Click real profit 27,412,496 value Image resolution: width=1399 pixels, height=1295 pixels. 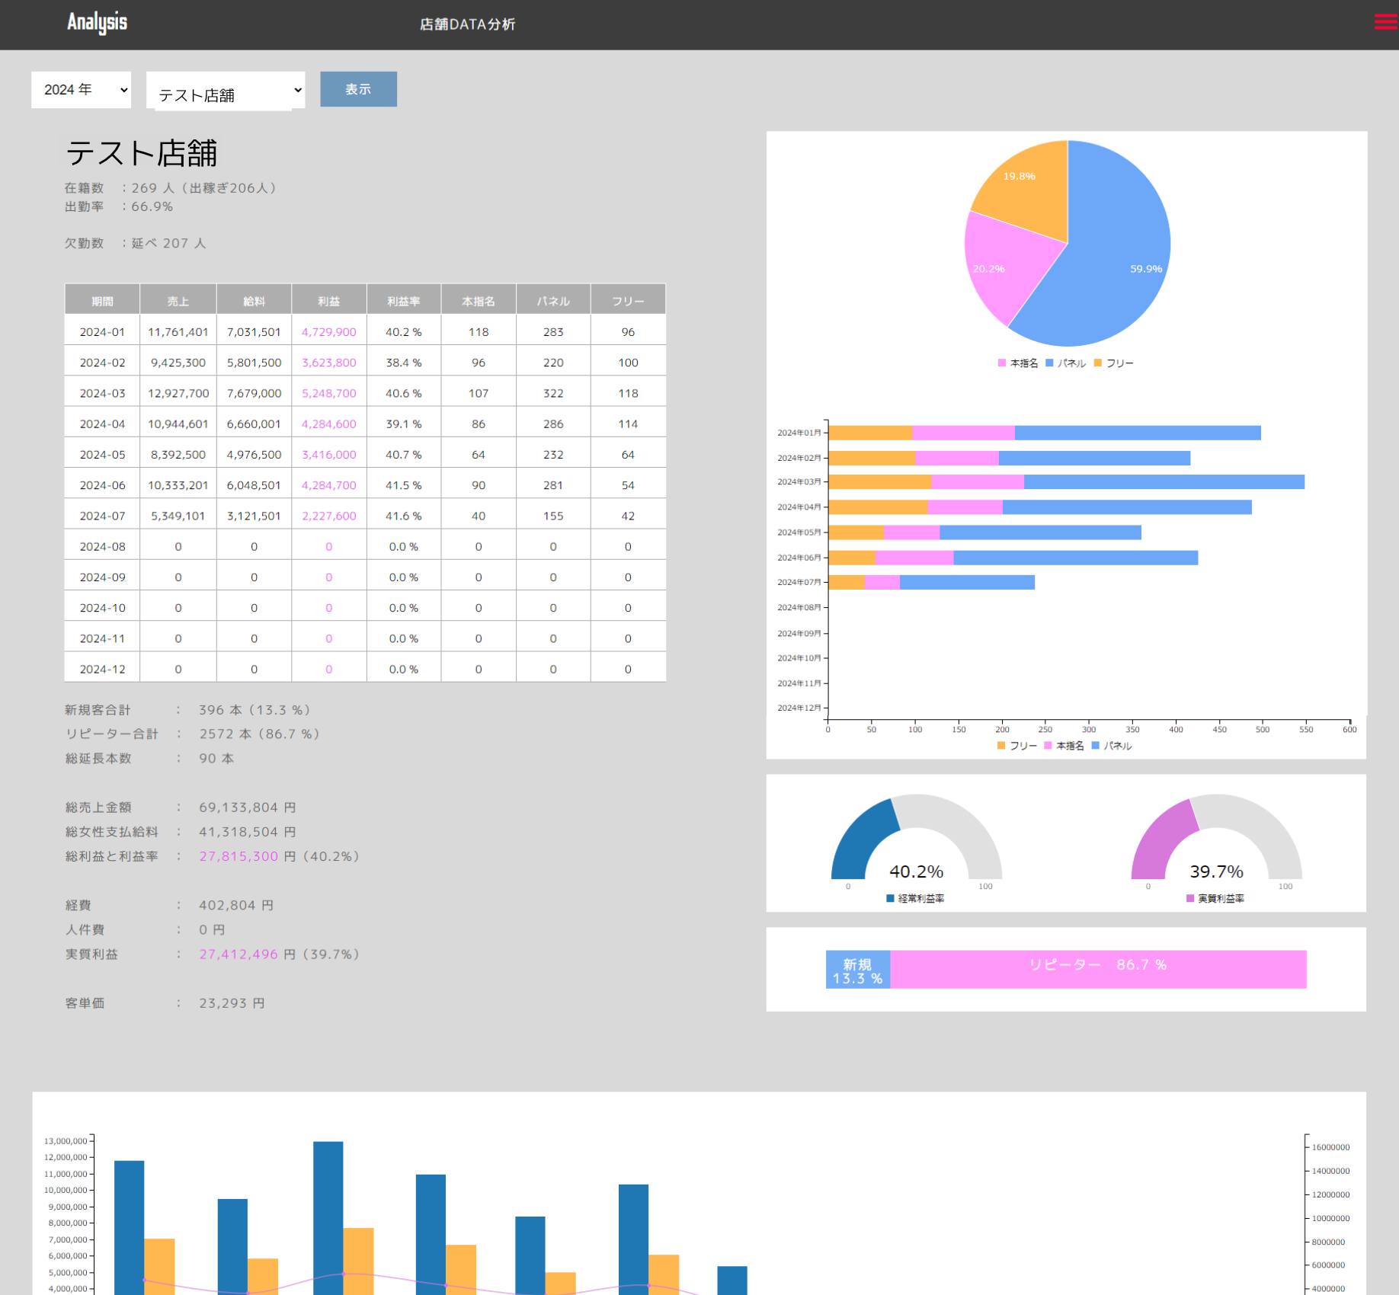tap(239, 954)
